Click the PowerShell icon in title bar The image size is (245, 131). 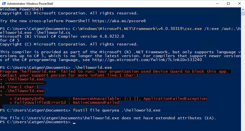point(3,4)
